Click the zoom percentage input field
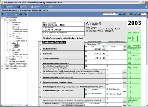The width and height of the screenshot is (148, 107). [x=143, y=14]
